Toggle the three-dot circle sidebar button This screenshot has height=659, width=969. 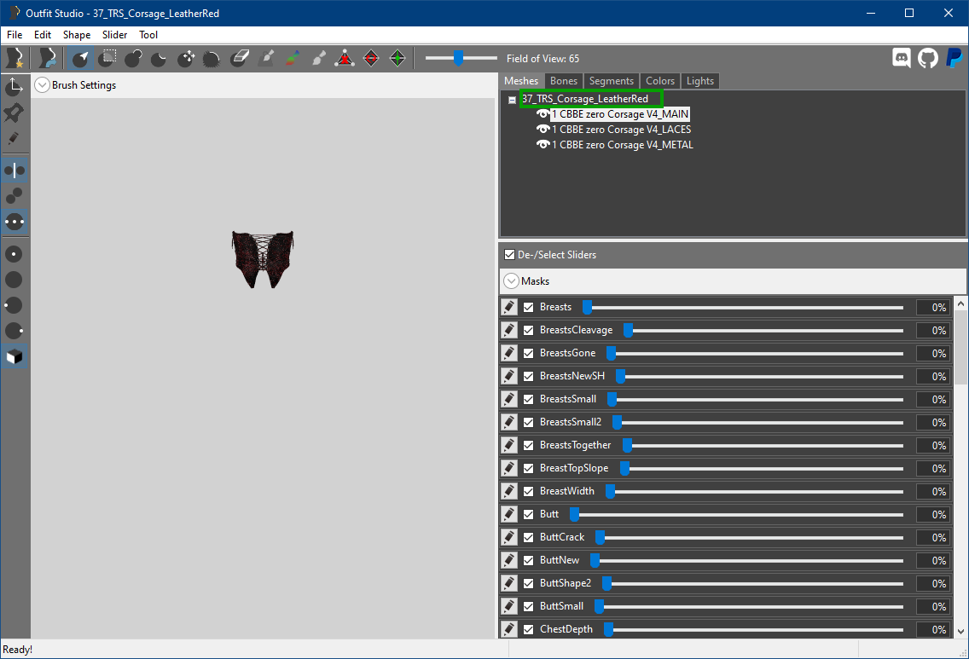(x=15, y=221)
